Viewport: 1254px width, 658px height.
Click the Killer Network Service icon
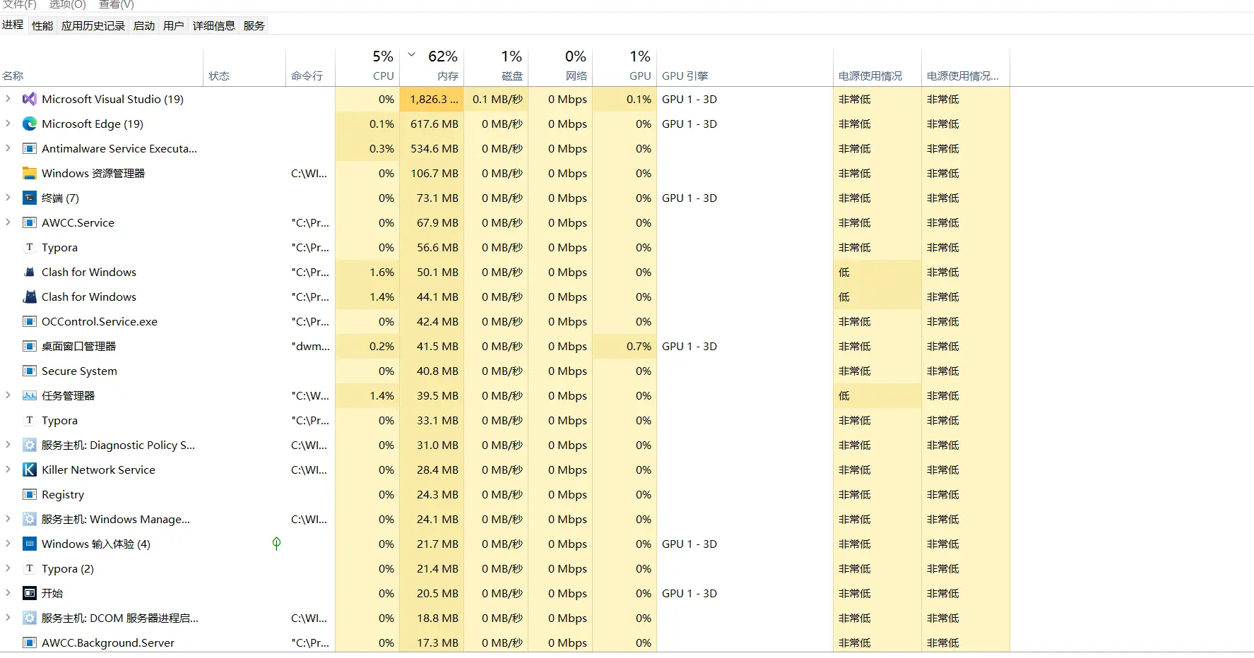(29, 470)
